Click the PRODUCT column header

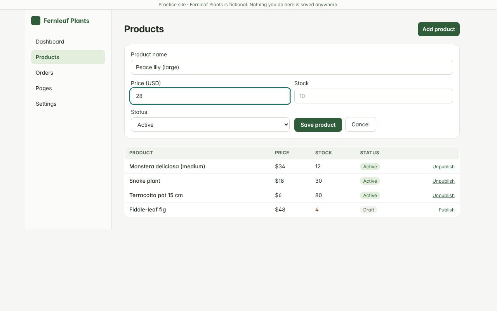point(141,153)
